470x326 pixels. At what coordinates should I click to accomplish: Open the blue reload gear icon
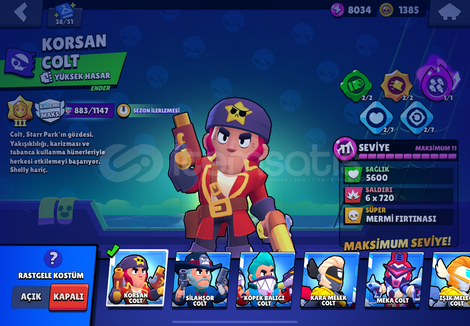click(x=417, y=118)
